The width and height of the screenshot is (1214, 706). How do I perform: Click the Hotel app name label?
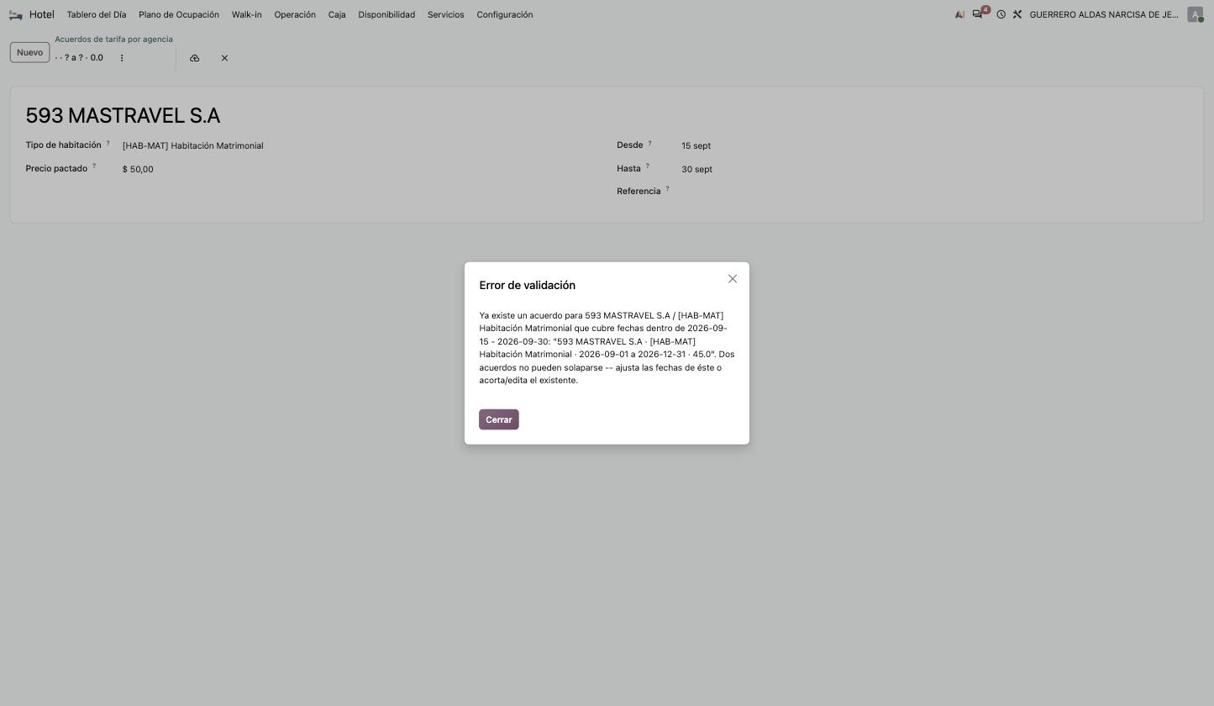point(42,14)
